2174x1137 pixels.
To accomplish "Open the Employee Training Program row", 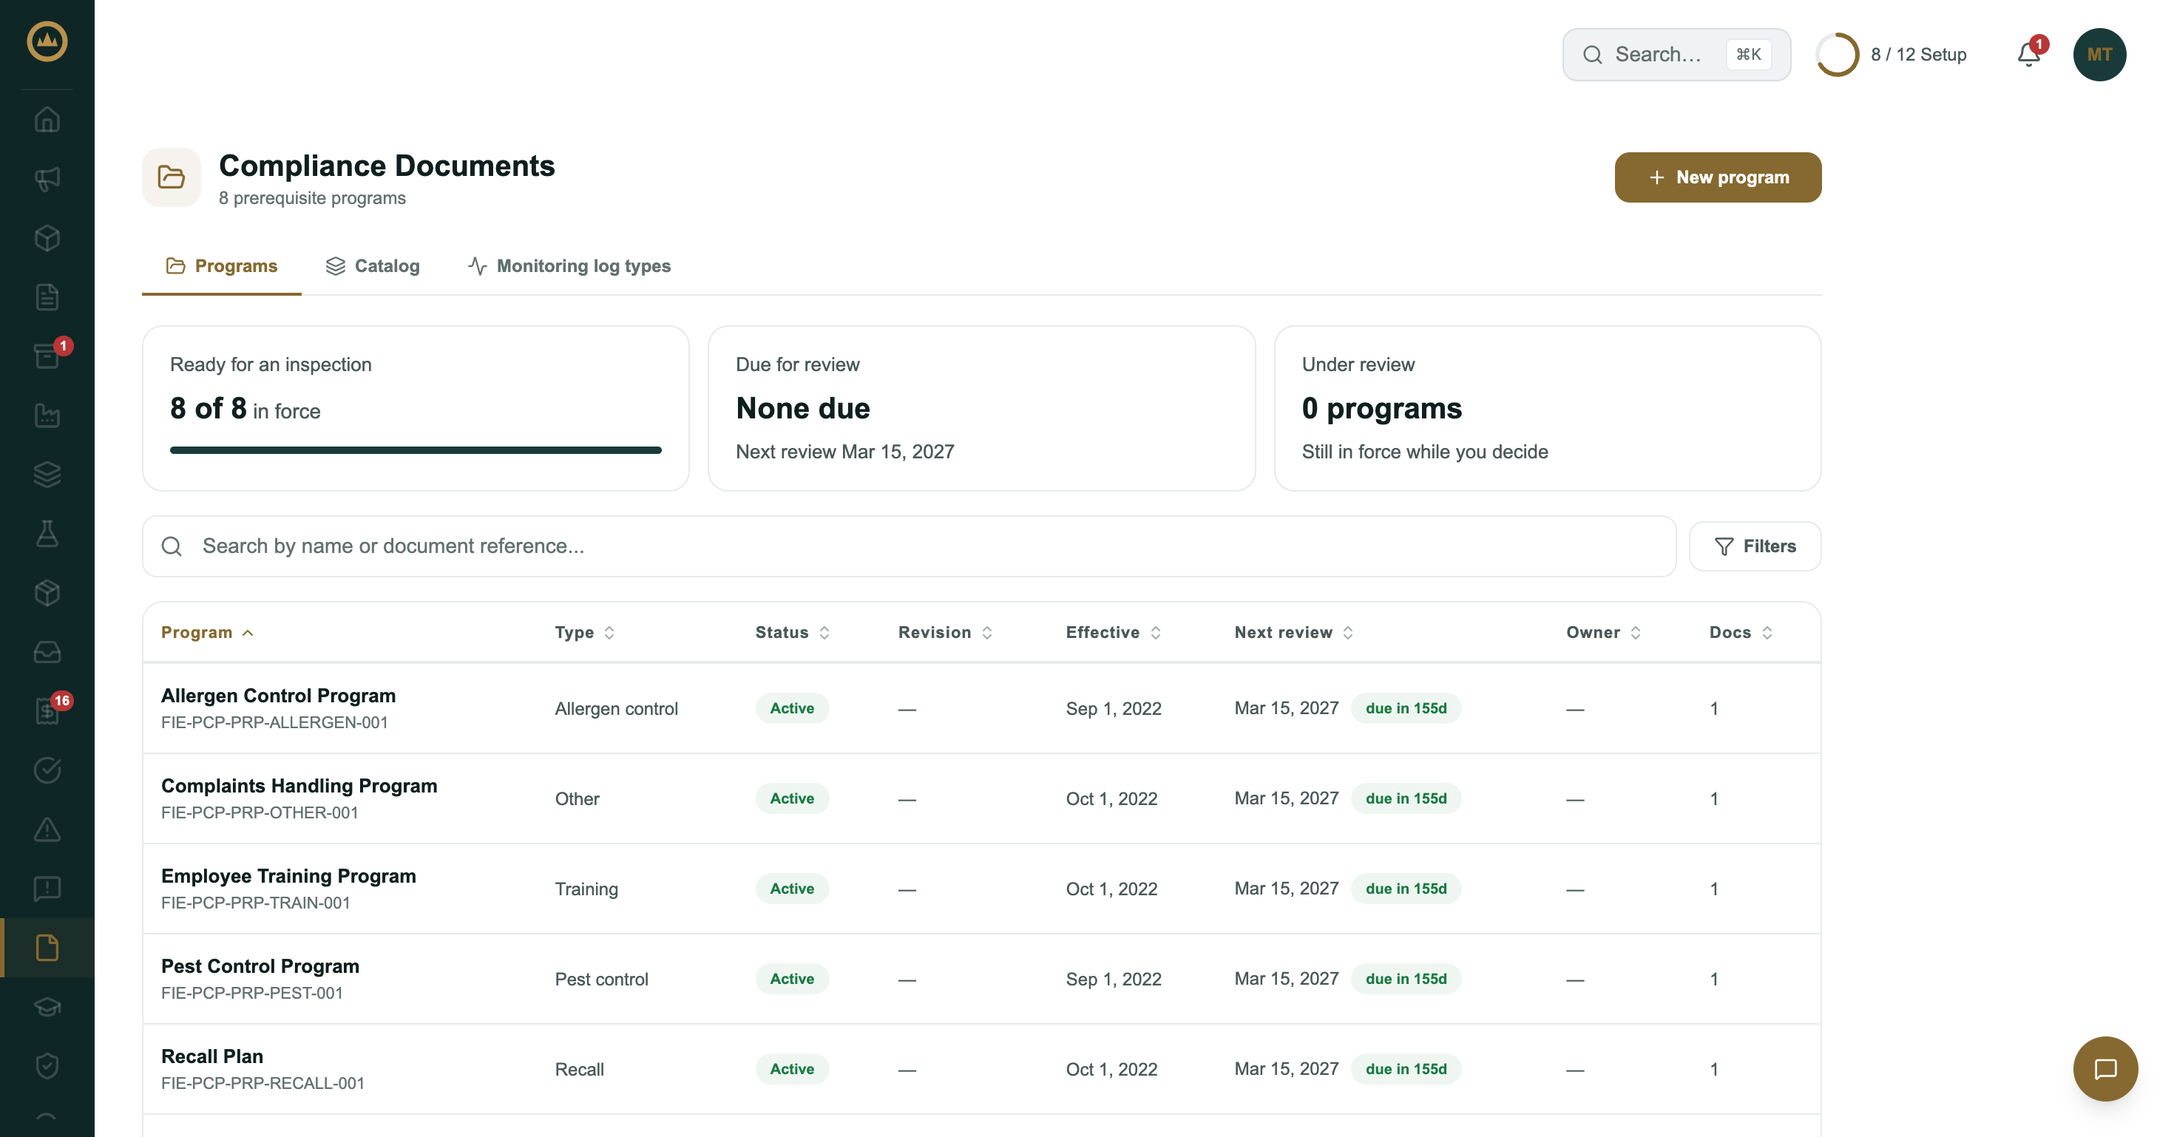I will (981, 889).
